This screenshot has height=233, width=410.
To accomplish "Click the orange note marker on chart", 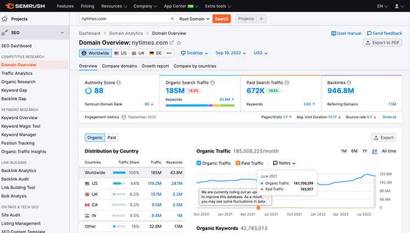I will (258, 208).
